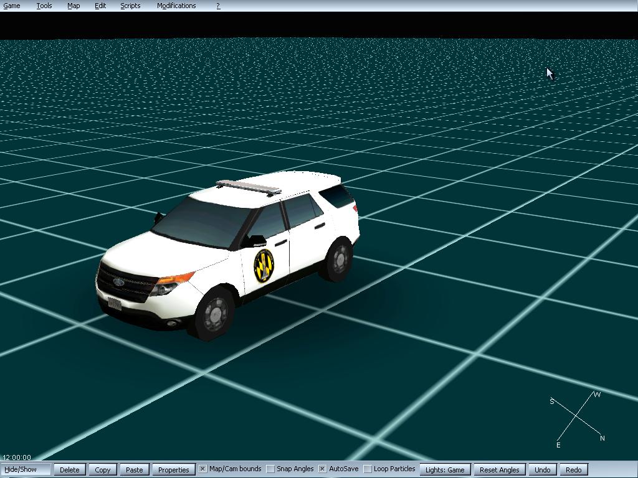638x478 pixels.
Task: Click the Hide/Show button
Action: [26, 469]
